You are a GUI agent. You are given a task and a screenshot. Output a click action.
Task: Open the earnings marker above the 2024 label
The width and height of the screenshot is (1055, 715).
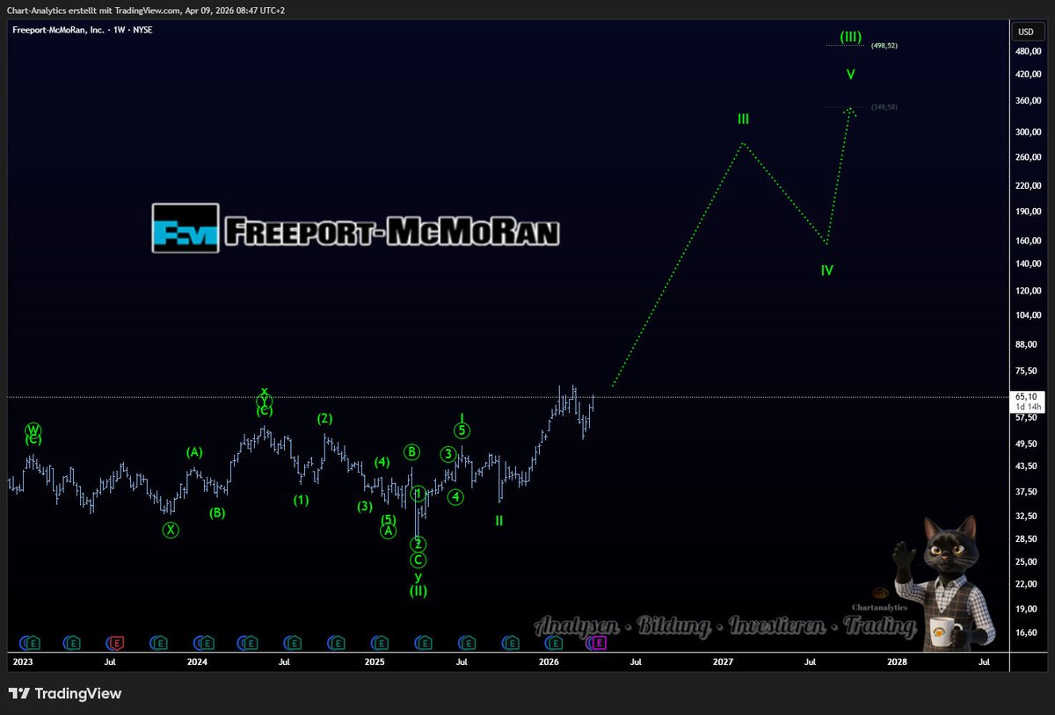coord(205,643)
